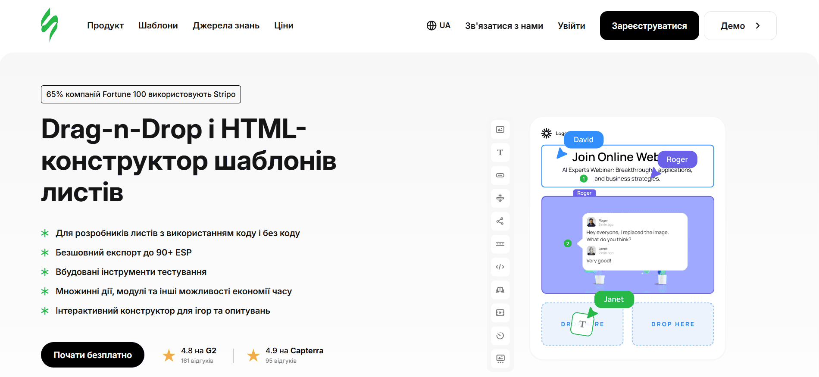819x377 pixels.
Task: Click the 'Для розробників листів' list item
Action: 178,233
